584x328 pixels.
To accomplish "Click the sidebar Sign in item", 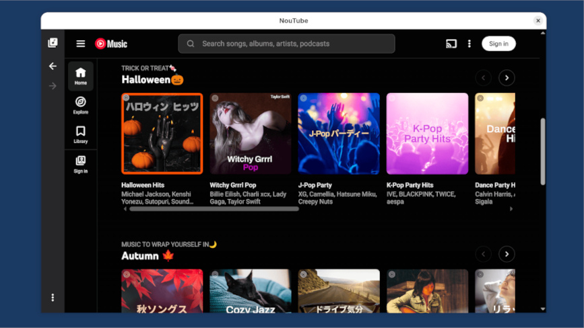I will point(81,164).
